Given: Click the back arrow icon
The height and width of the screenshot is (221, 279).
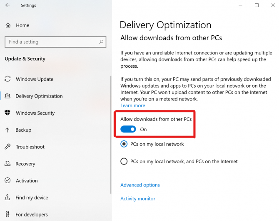Looking at the screenshot, I should point(7,5).
